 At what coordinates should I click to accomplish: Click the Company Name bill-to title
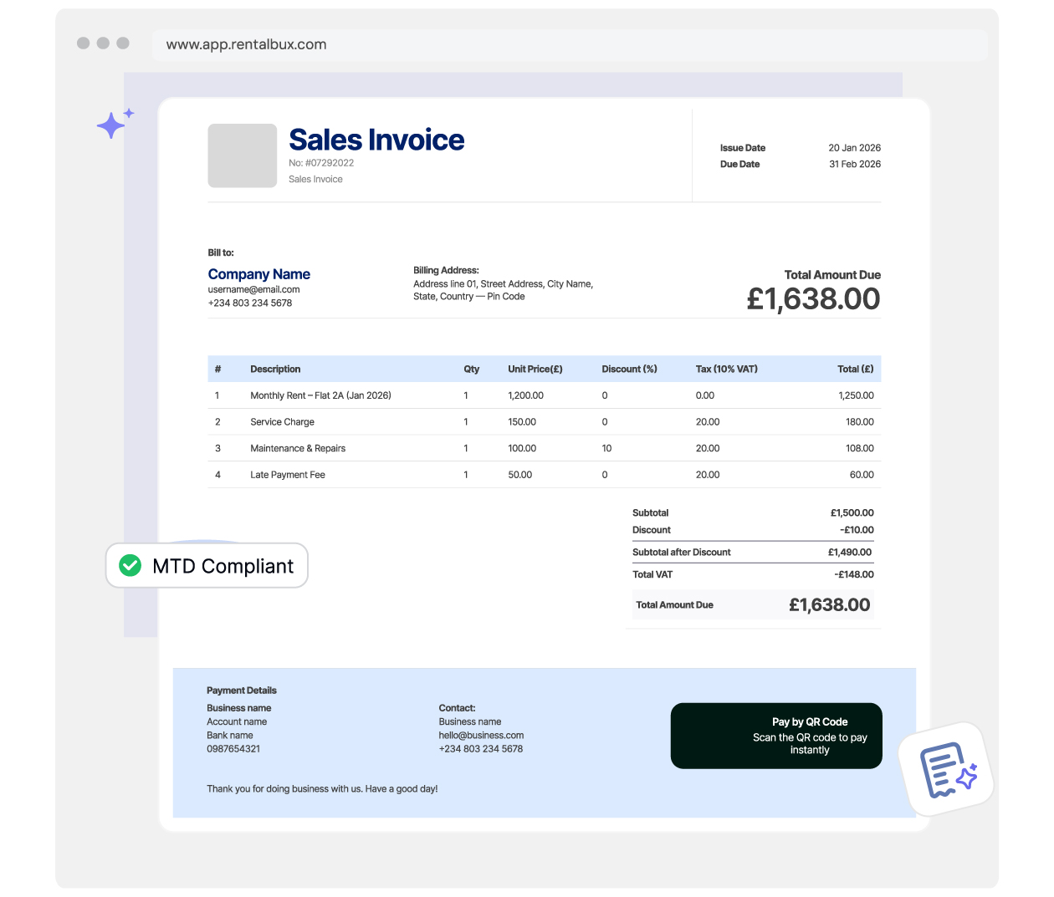click(x=259, y=274)
